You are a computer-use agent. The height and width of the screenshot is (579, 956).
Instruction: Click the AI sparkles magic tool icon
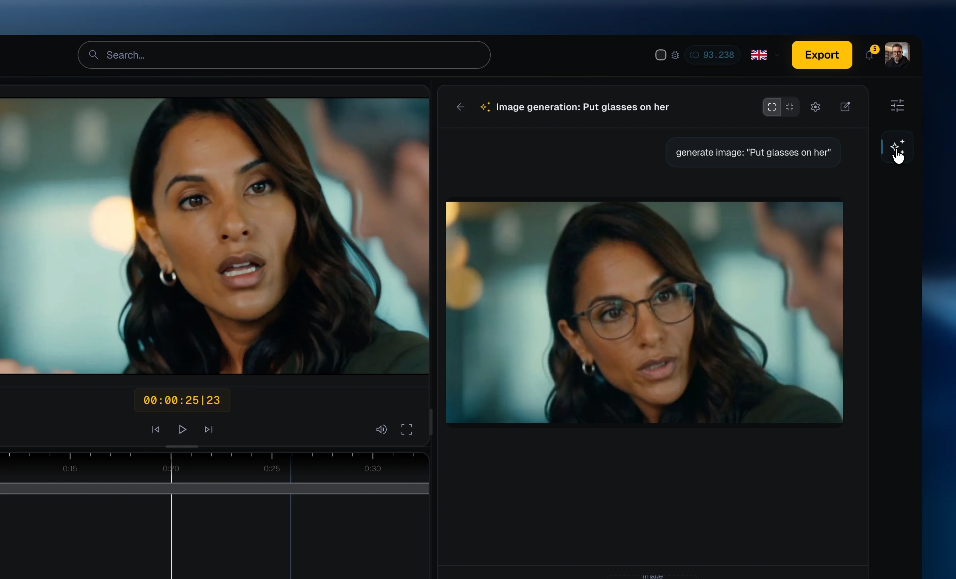point(898,147)
